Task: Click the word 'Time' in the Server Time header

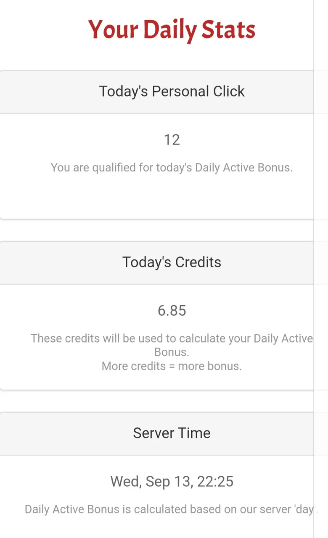Action: (195, 433)
